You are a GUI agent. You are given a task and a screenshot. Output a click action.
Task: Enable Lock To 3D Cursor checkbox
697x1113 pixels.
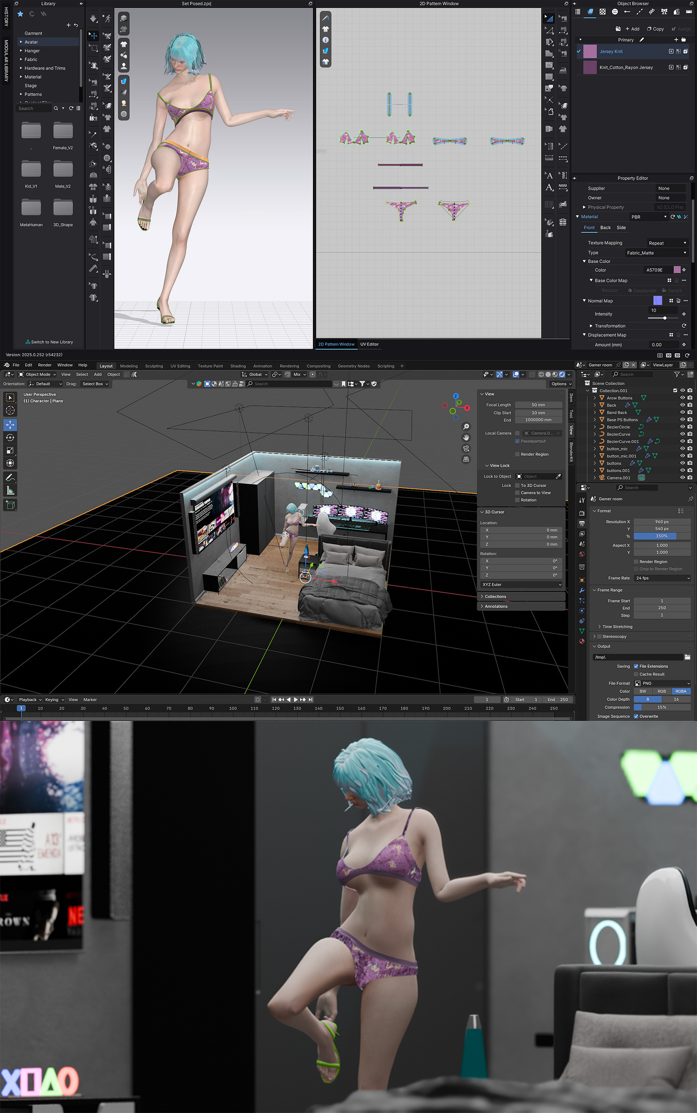(x=517, y=485)
